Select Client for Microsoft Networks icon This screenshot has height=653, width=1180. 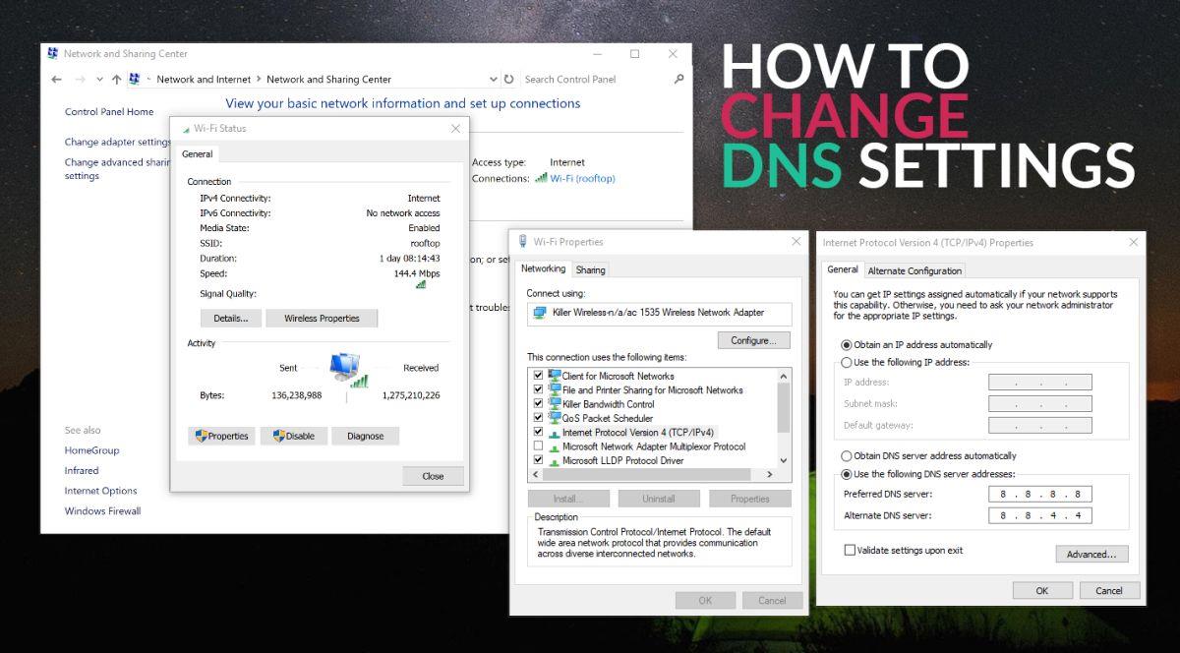click(x=555, y=376)
